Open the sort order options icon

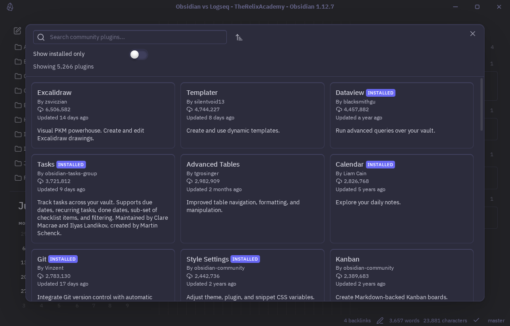point(239,37)
